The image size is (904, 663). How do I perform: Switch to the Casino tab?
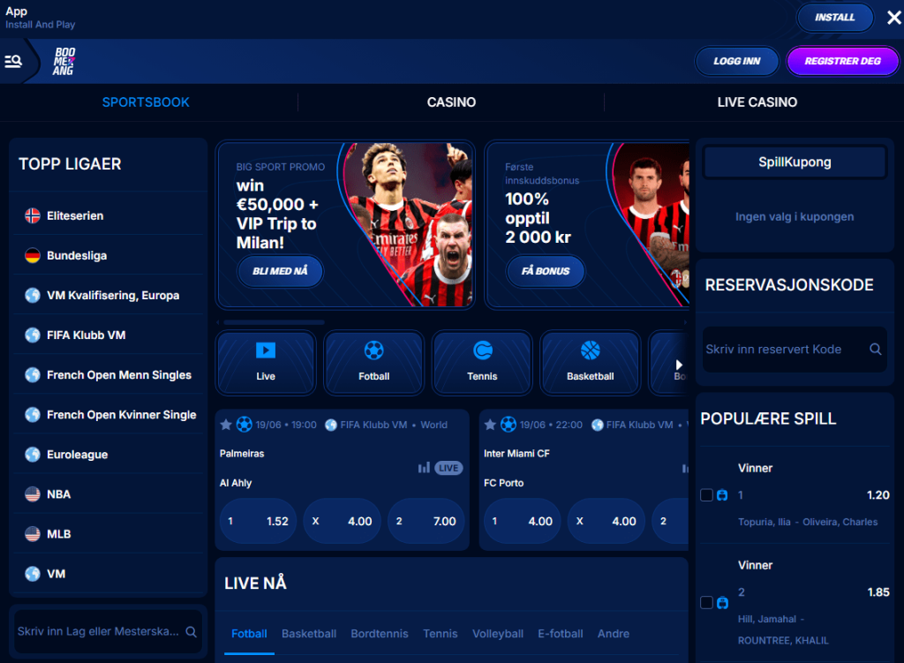click(451, 102)
